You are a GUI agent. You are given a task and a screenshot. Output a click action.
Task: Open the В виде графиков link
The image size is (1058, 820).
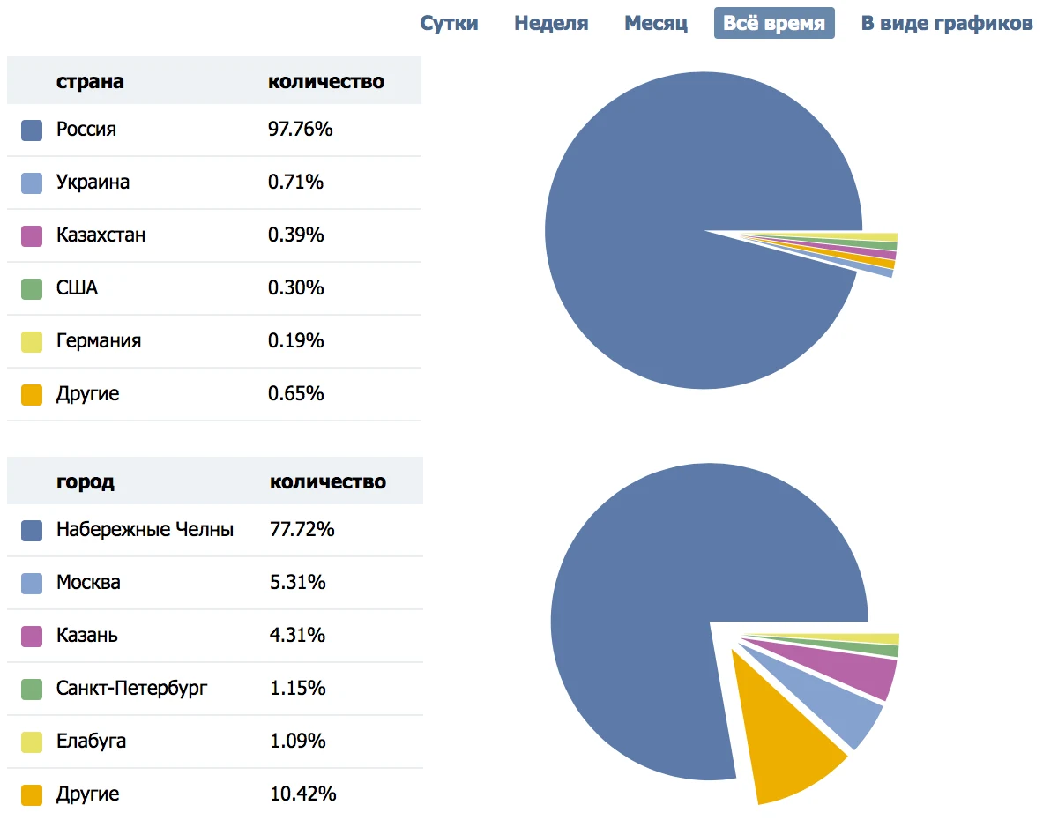click(x=947, y=23)
